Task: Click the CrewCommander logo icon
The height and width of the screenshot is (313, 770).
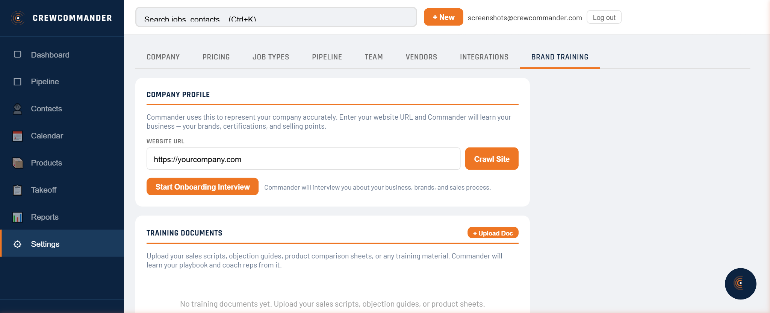Action: (18, 18)
